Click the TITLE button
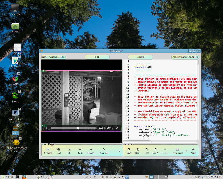The height and width of the screenshot is (179, 223). coord(97,57)
